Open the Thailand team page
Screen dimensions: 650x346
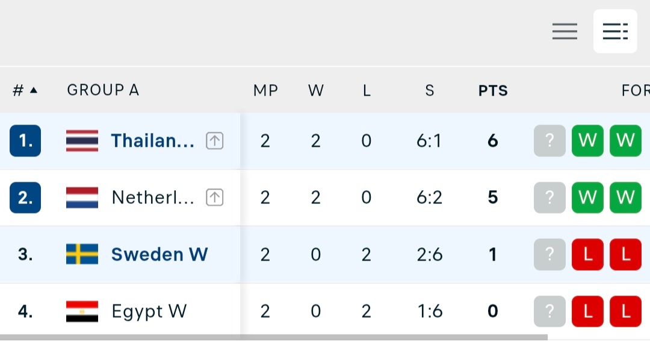pyautogui.click(x=152, y=141)
